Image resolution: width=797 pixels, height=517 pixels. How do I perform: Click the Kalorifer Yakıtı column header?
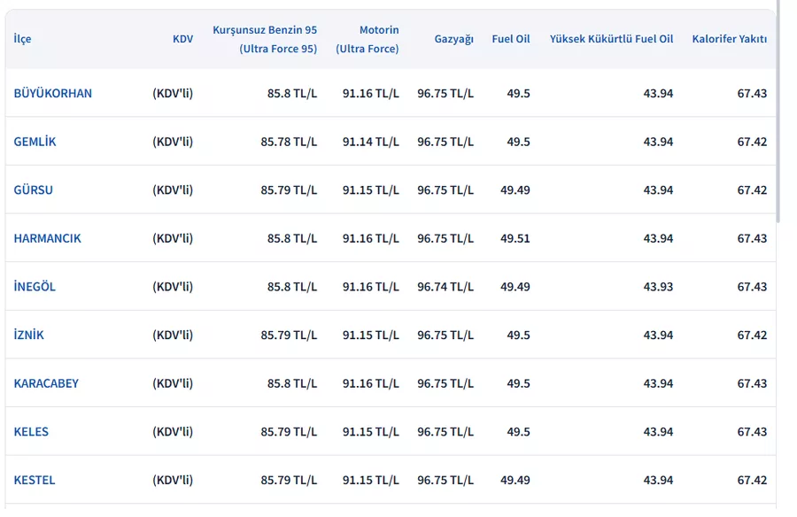[730, 39]
